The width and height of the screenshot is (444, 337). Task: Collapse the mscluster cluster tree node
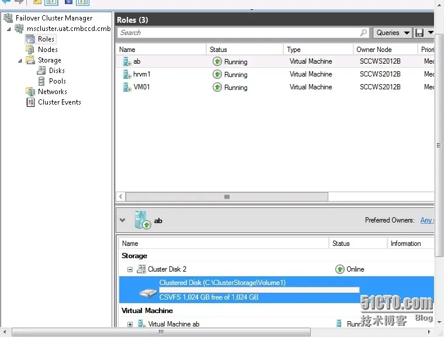click(9, 29)
